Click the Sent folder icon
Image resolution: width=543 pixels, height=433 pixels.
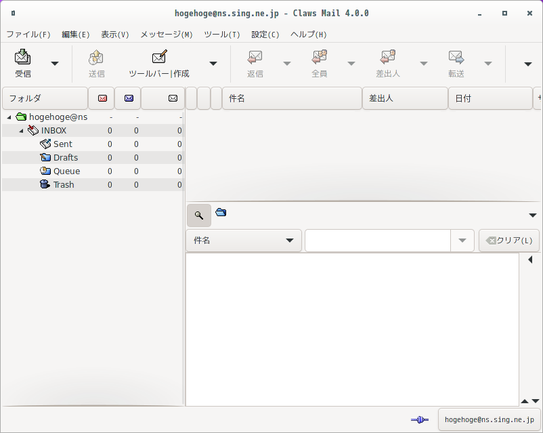45,144
